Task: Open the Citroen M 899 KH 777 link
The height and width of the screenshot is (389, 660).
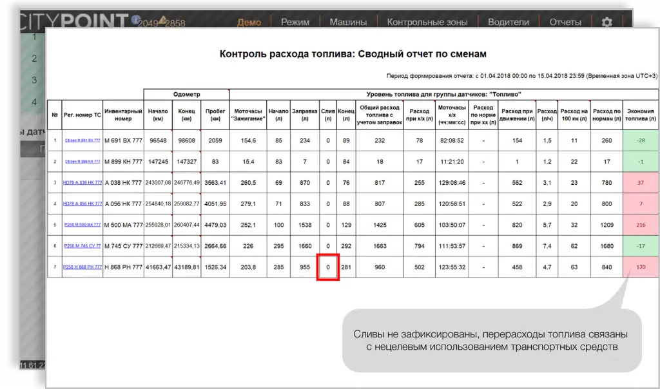Action: tap(82, 161)
